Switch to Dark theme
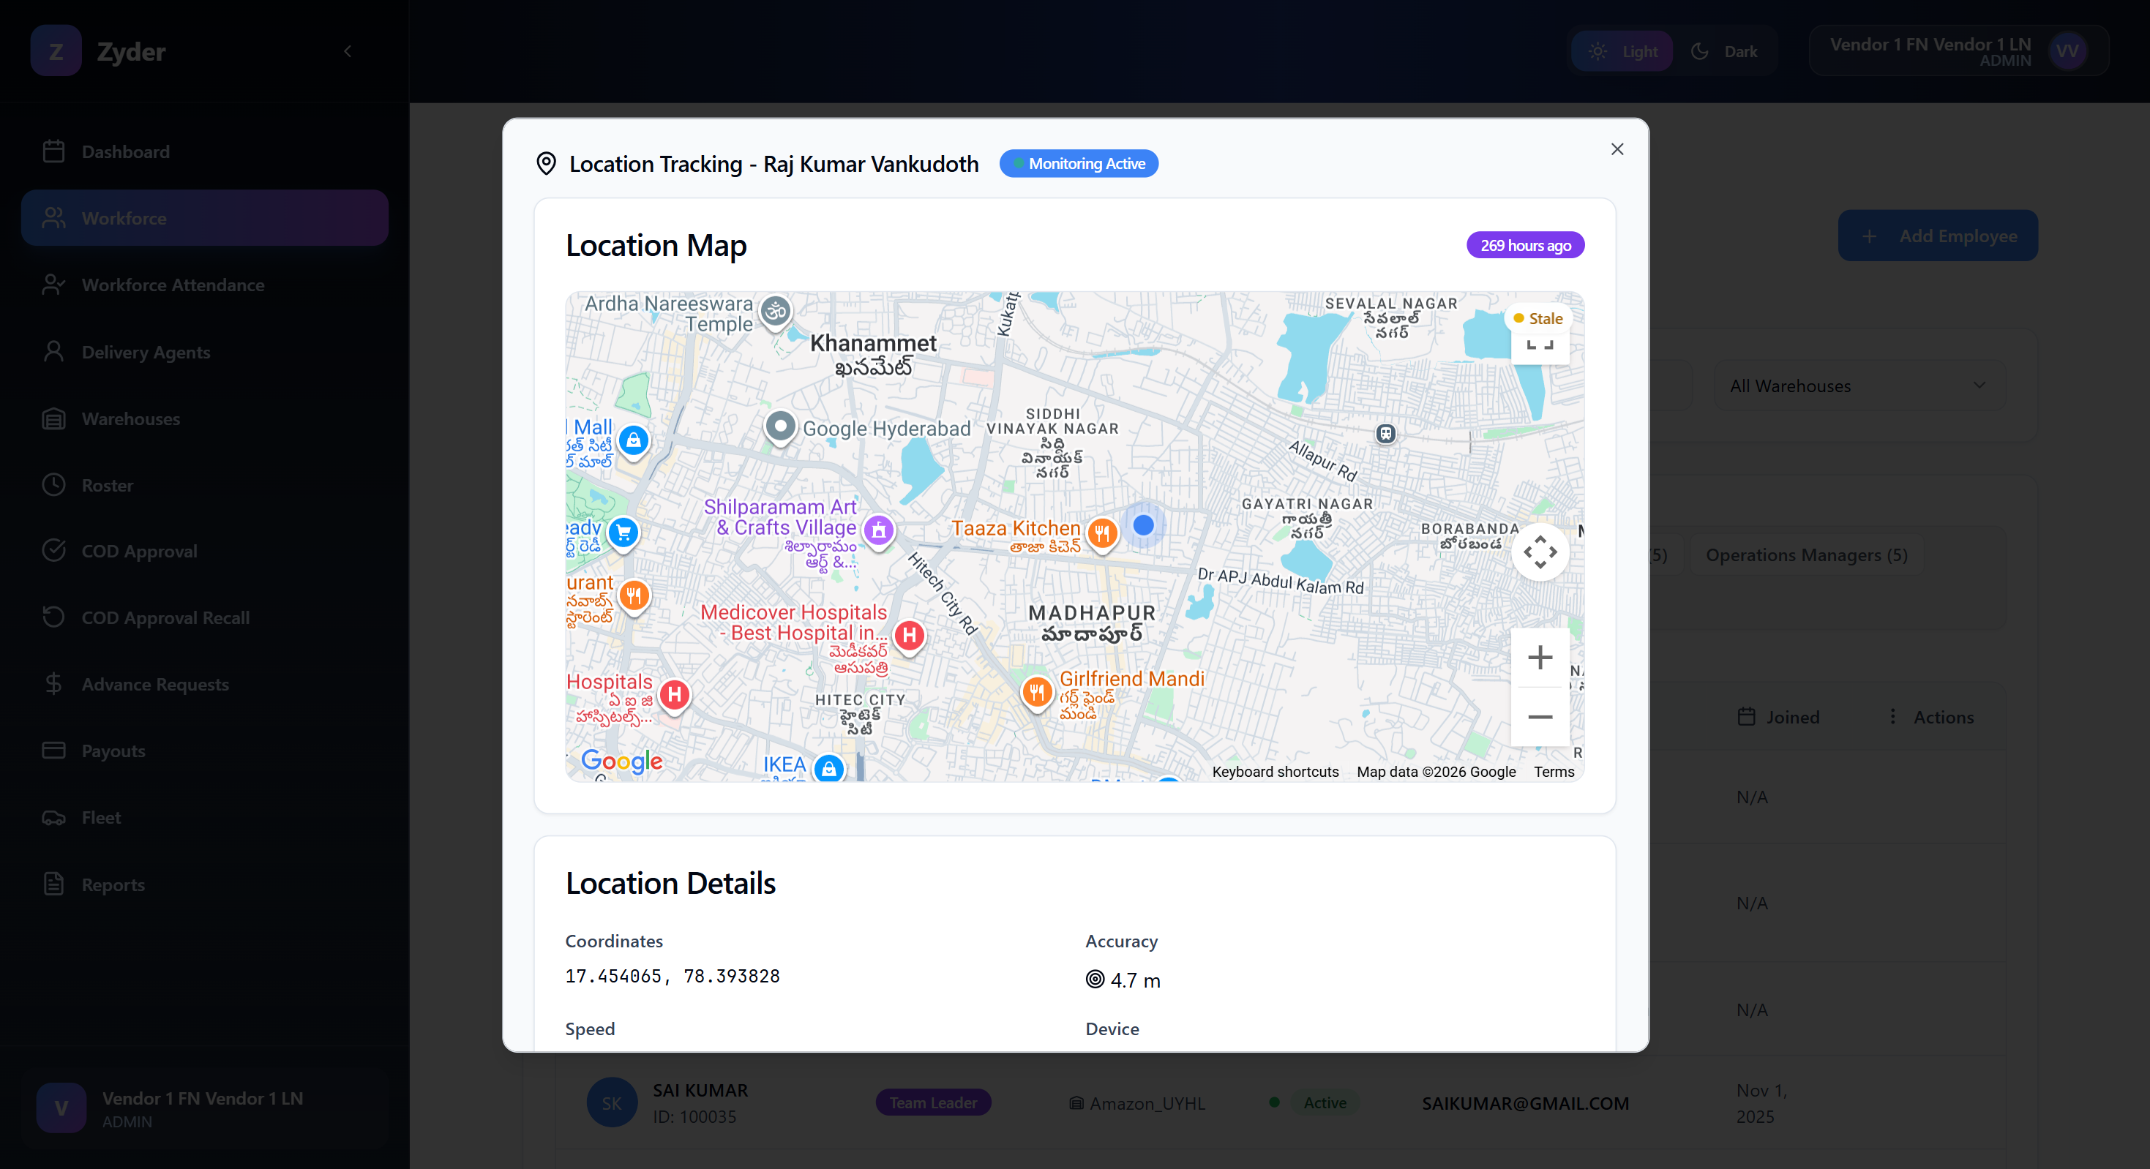Viewport: 2150px width, 1169px height. click(x=1724, y=52)
